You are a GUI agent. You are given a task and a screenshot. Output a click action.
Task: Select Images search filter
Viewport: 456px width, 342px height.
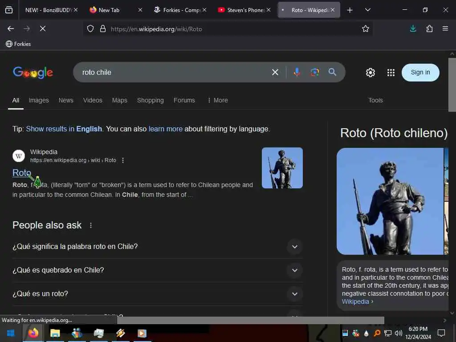[39, 100]
